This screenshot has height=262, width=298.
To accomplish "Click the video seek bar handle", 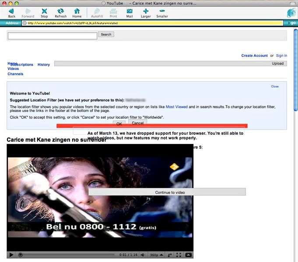I will [x=20, y=255].
